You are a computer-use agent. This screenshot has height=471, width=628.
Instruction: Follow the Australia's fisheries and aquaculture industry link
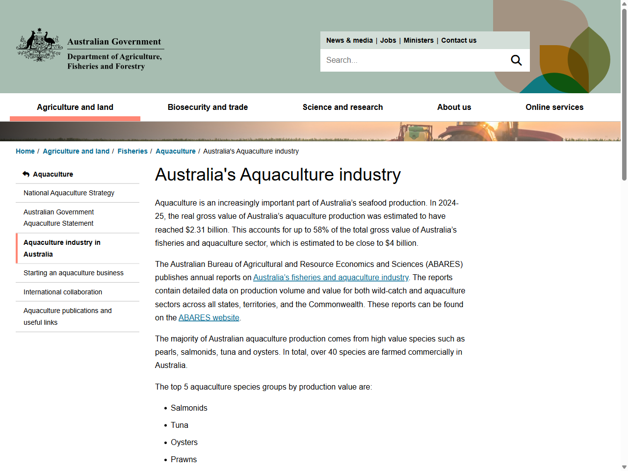331,277
